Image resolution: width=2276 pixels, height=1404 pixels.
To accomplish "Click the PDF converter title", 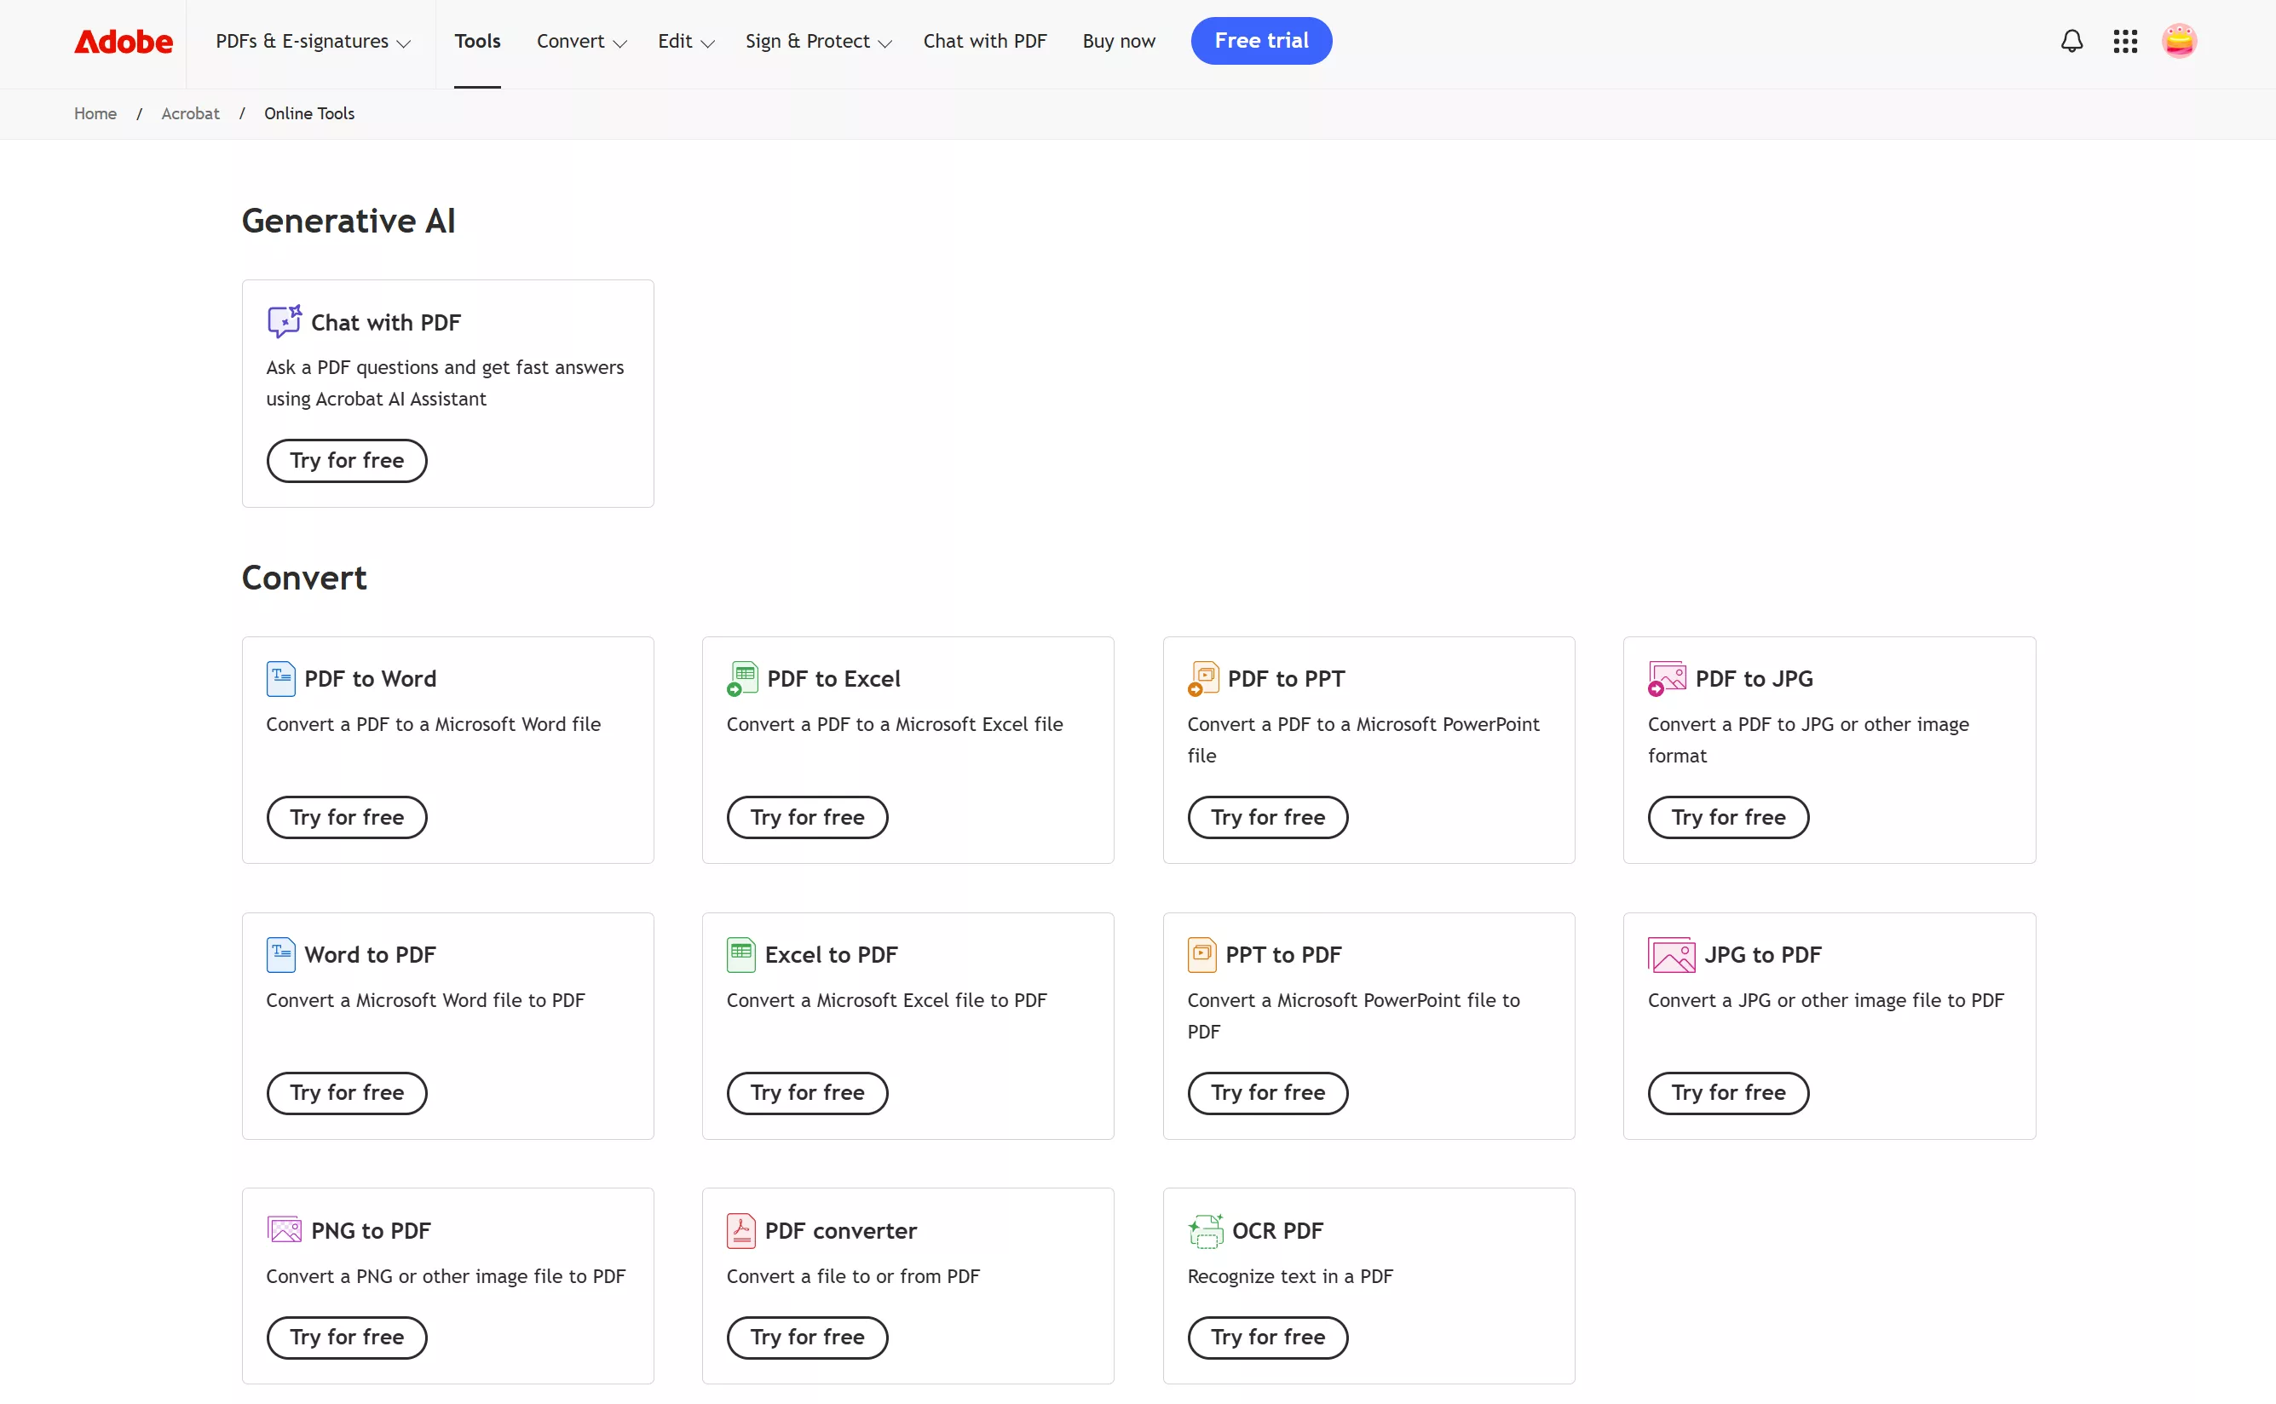I will 840,1230.
